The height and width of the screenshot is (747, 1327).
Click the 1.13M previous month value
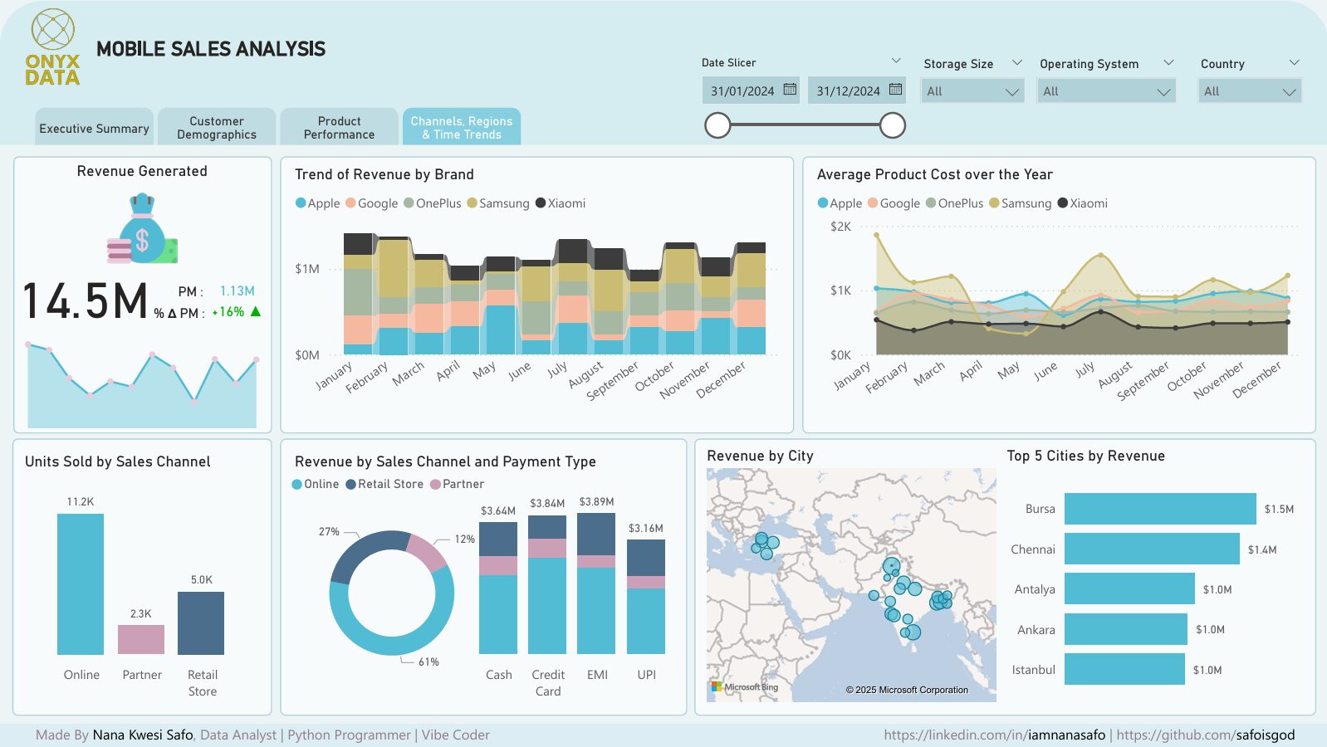[237, 291]
